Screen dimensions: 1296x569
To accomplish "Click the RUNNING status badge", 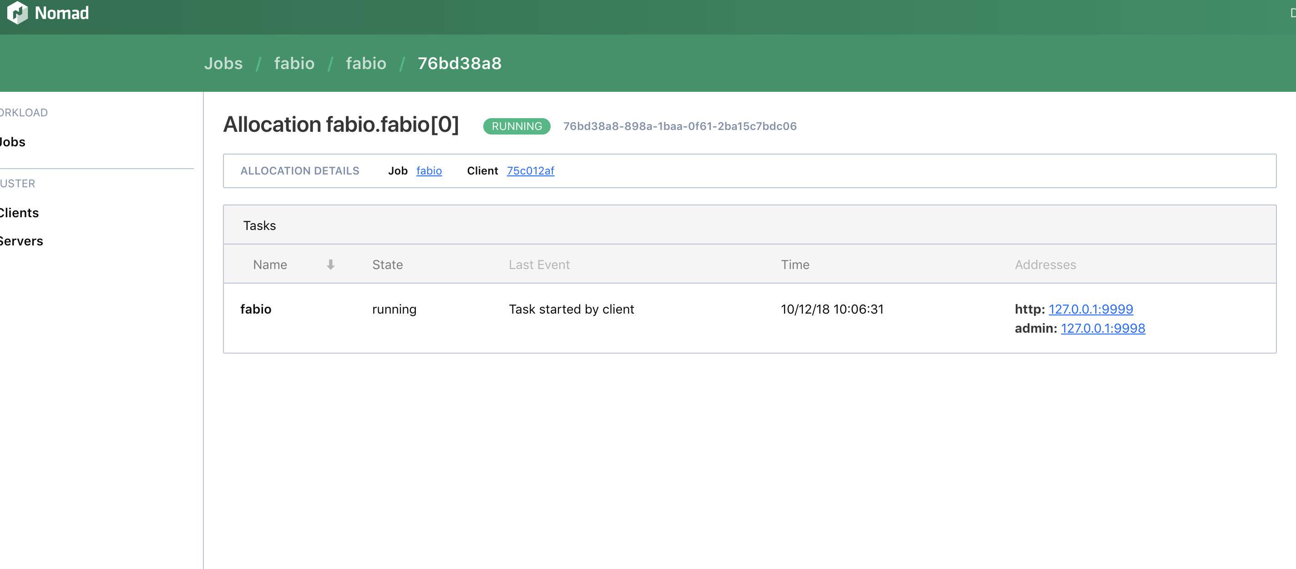I will pyautogui.click(x=516, y=126).
